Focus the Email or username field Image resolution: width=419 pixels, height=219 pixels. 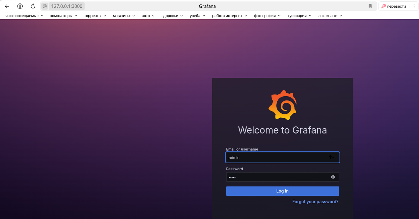click(x=282, y=157)
